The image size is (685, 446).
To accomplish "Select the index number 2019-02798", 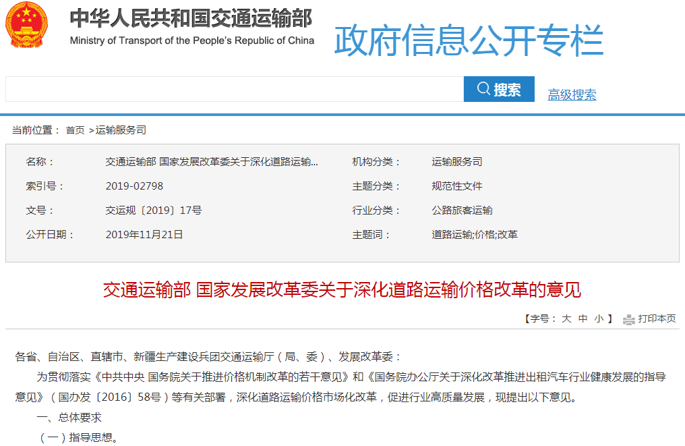I will point(134,186).
